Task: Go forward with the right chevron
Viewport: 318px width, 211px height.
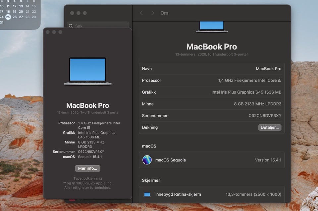Action: pos(153,13)
